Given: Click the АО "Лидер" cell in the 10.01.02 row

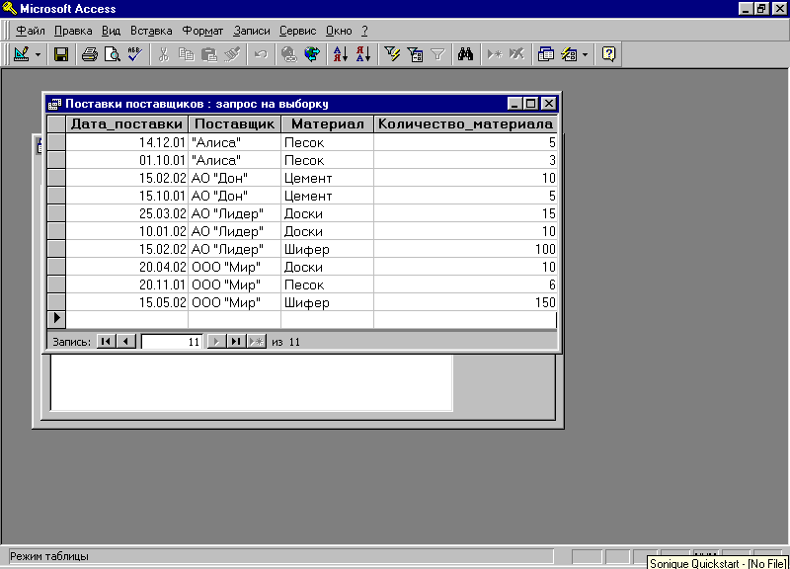Looking at the screenshot, I should click(x=234, y=232).
